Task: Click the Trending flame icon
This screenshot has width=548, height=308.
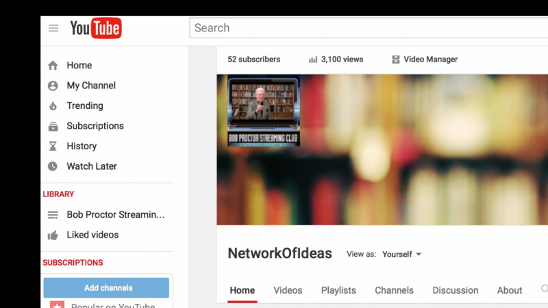Action: coord(53,106)
